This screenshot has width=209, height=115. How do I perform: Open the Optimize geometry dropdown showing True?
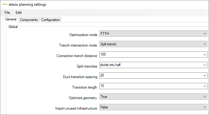click(153, 97)
